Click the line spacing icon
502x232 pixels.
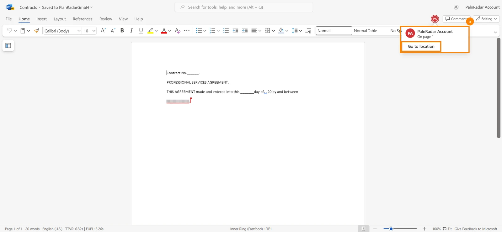point(295,31)
